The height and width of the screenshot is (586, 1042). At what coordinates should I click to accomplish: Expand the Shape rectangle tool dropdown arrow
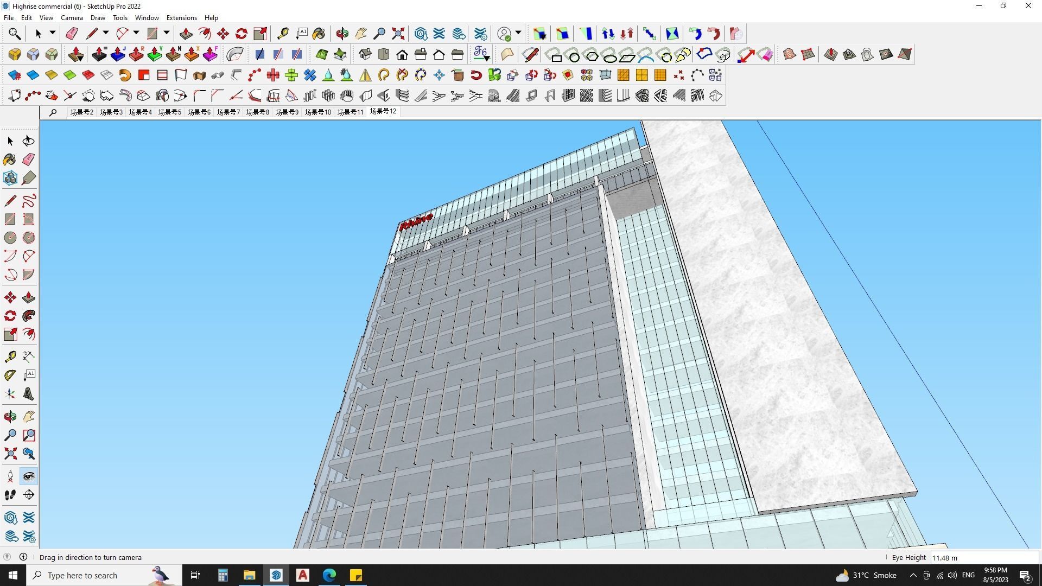[167, 33]
